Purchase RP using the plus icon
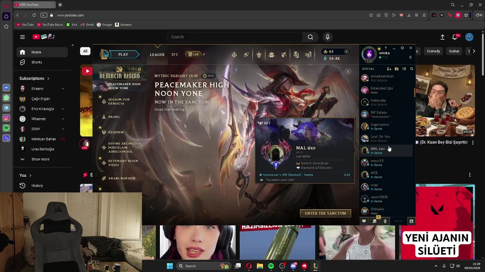This screenshot has height=272, width=485. click(x=346, y=52)
